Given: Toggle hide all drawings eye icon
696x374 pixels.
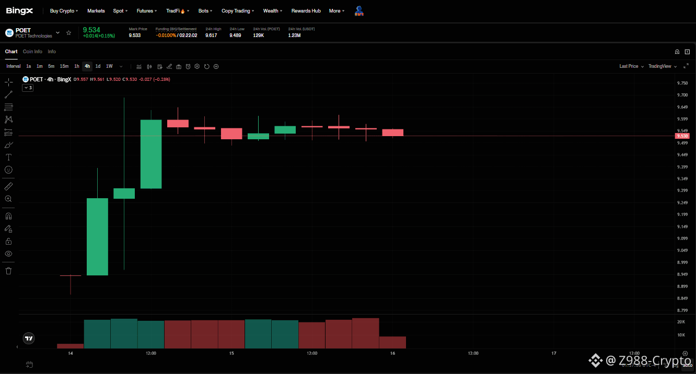Looking at the screenshot, I should [x=8, y=254].
